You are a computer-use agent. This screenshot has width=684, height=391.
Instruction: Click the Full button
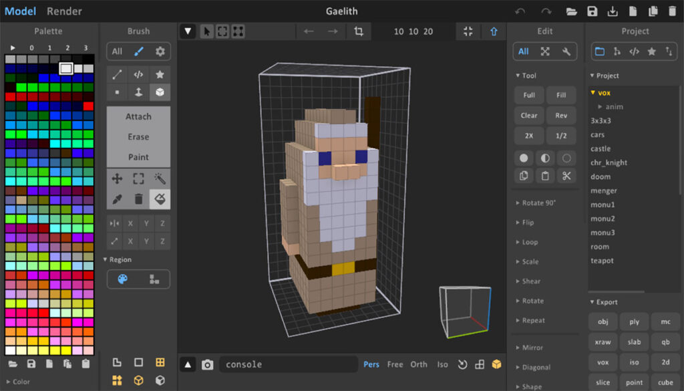529,95
